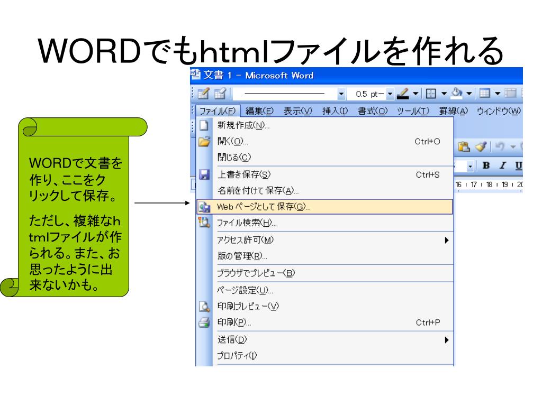The image size is (542, 406).
Task: Click the File Search icon
Action: coord(204,223)
